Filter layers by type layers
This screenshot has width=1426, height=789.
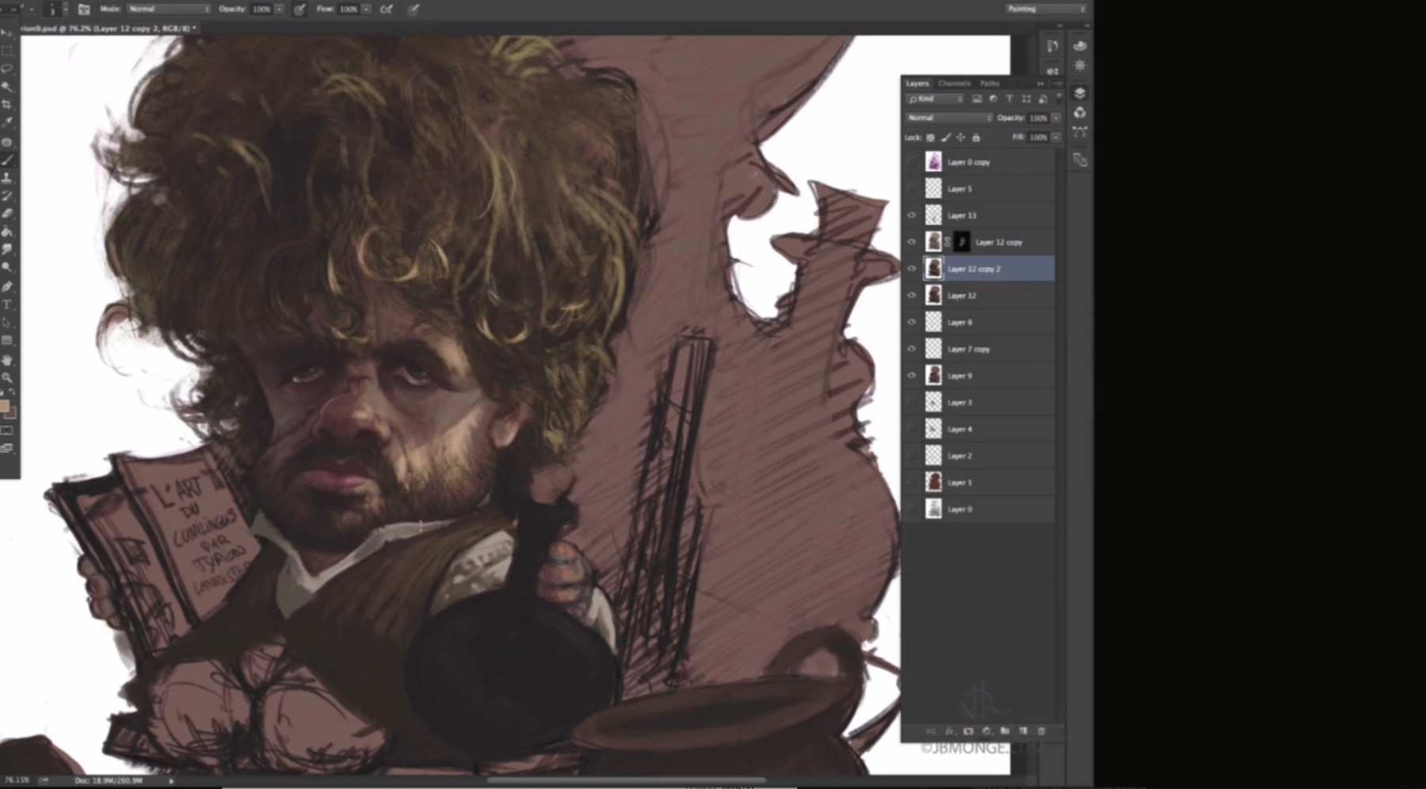click(1009, 99)
